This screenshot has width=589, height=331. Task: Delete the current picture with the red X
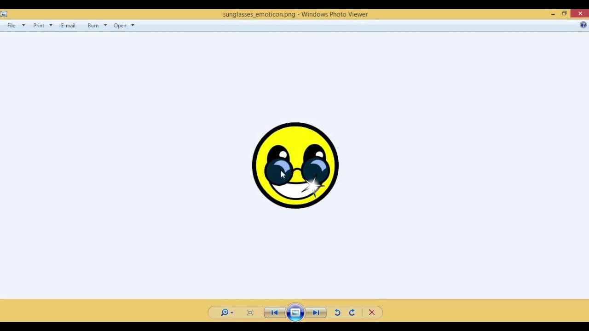(371, 312)
